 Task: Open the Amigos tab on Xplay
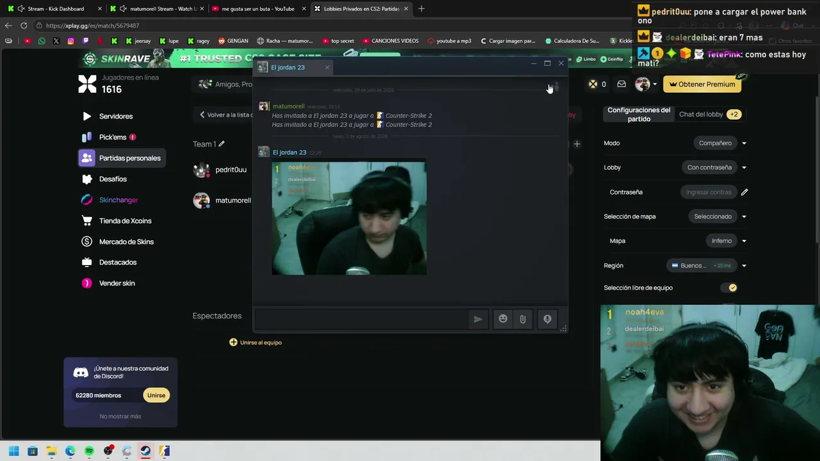click(225, 85)
